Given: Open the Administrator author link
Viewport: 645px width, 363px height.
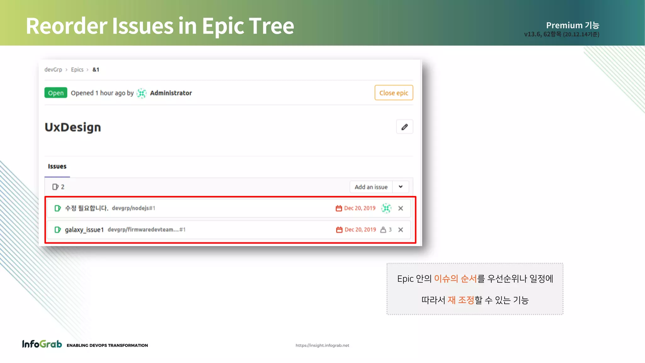Looking at the screenshot, I should 171,93.
